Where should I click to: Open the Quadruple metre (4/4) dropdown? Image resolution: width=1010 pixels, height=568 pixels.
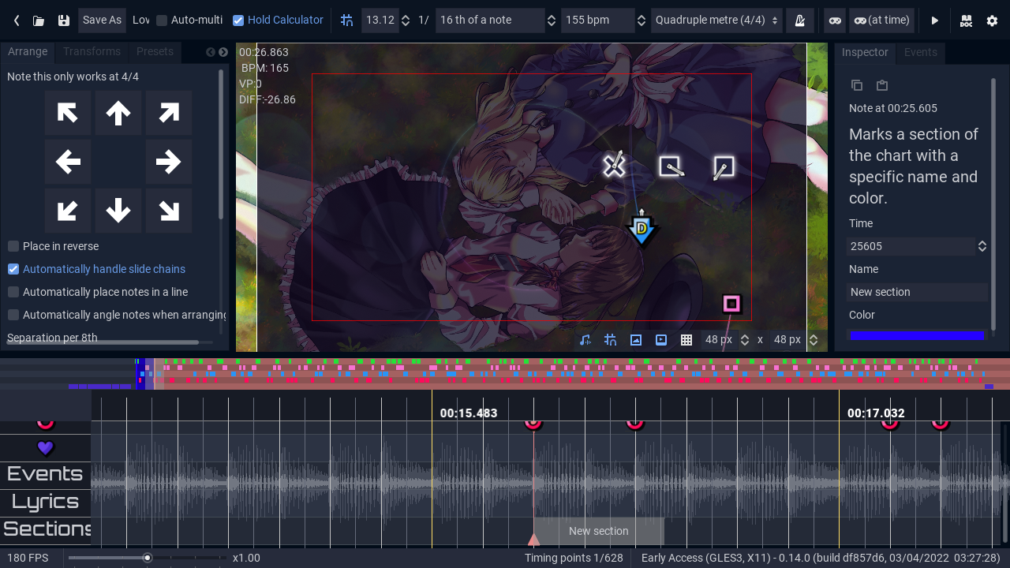point(716,21)
